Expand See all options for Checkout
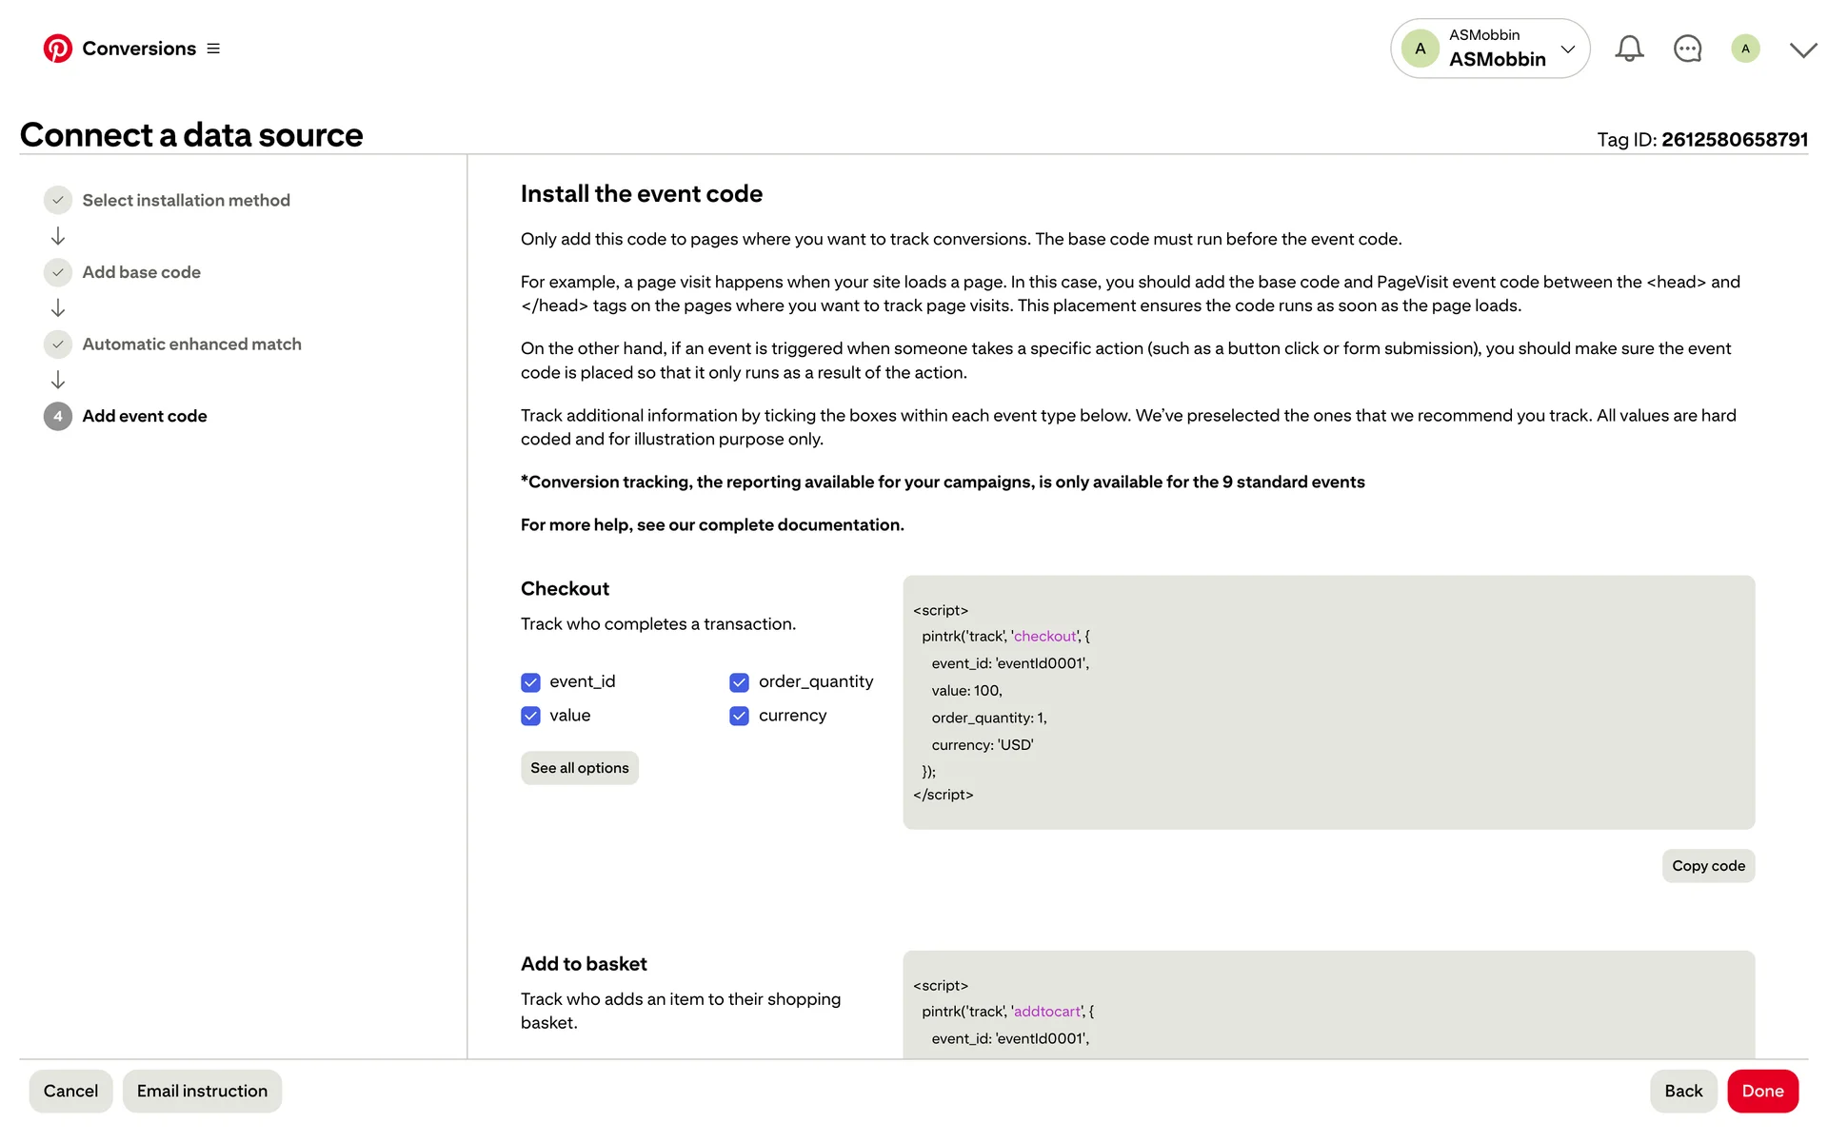The image size is (1828, 1142). coord(579,768)
